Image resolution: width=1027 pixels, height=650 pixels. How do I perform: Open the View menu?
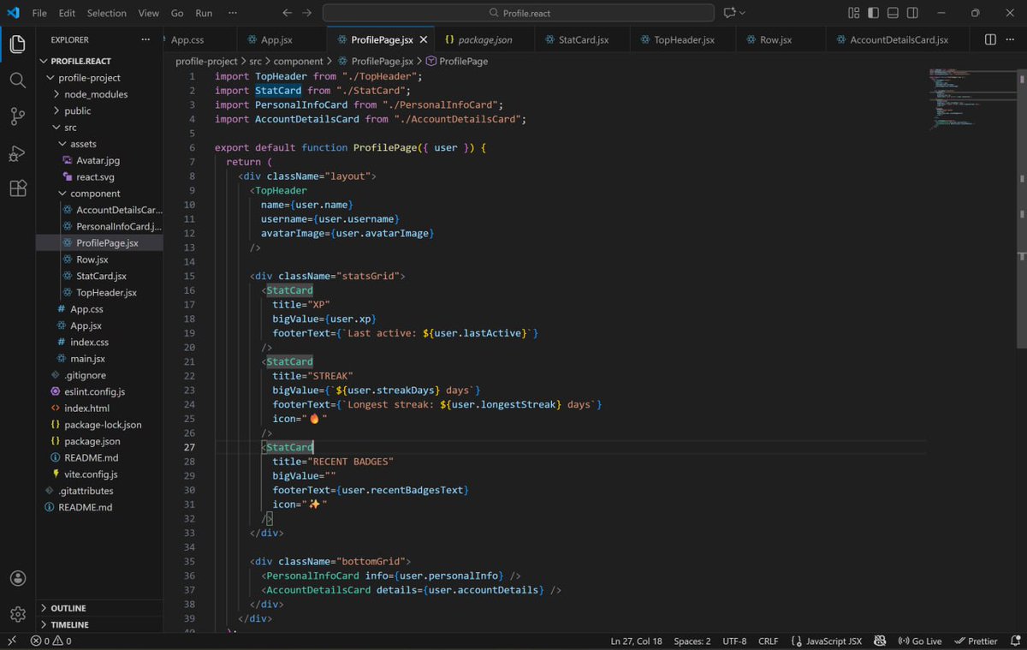point(149,13)
